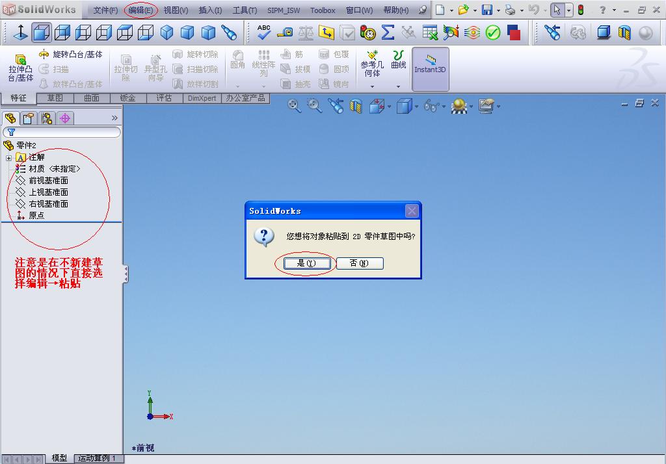Click the New document icon
666x464 pixels.
pos(440,10)
